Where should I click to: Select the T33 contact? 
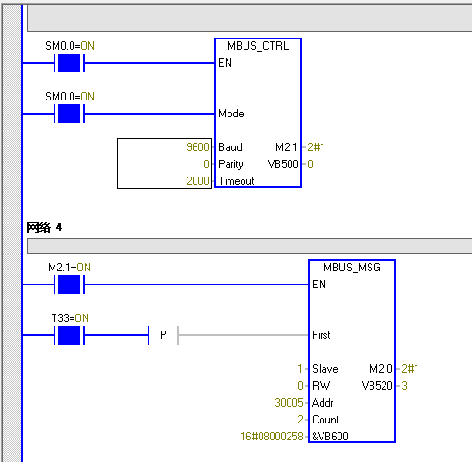(70, 335)
